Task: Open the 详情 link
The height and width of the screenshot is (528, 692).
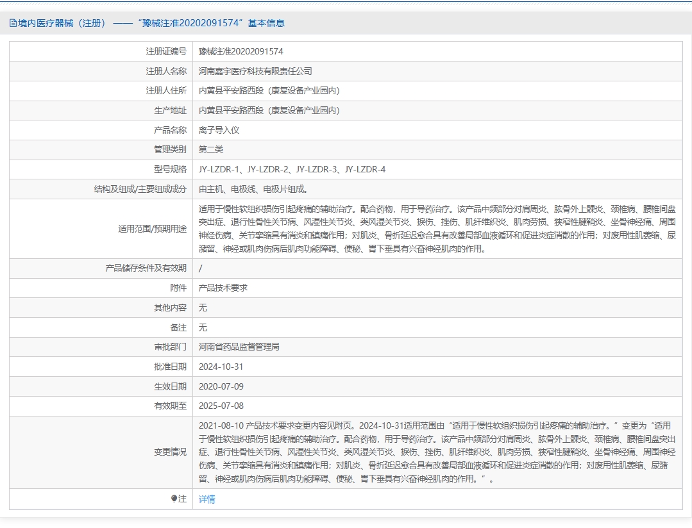Action: (x=207, y=499)
